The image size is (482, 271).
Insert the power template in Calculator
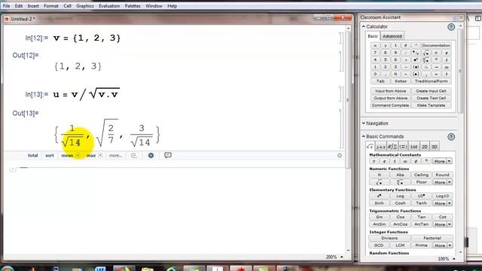click(x=416, y=59)
